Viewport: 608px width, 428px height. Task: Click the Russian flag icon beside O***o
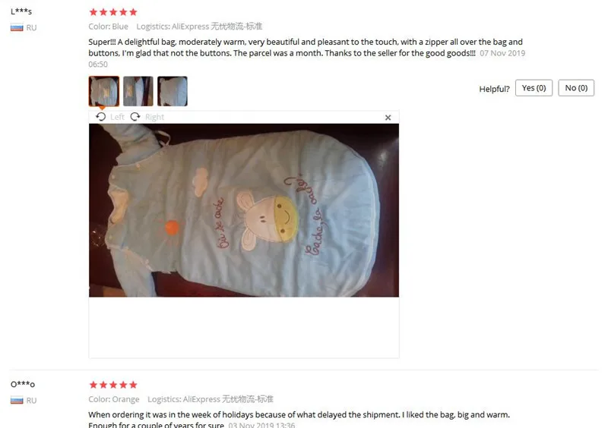[x=17, y=400]
